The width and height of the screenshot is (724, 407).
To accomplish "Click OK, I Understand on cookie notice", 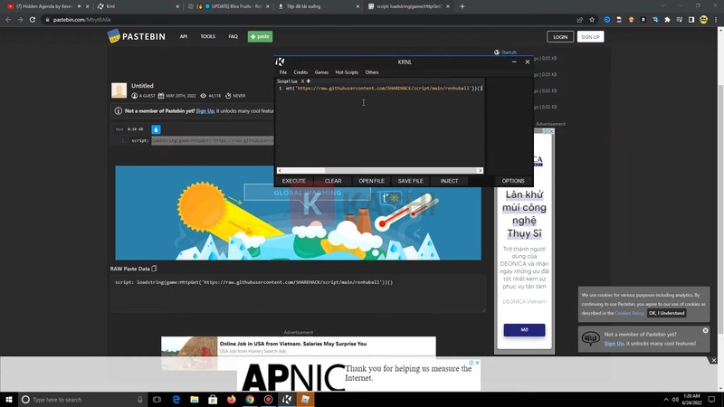I will (x=667, y=313).
